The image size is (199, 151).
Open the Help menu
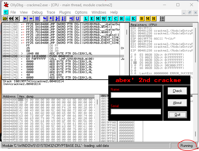[114, 12]
